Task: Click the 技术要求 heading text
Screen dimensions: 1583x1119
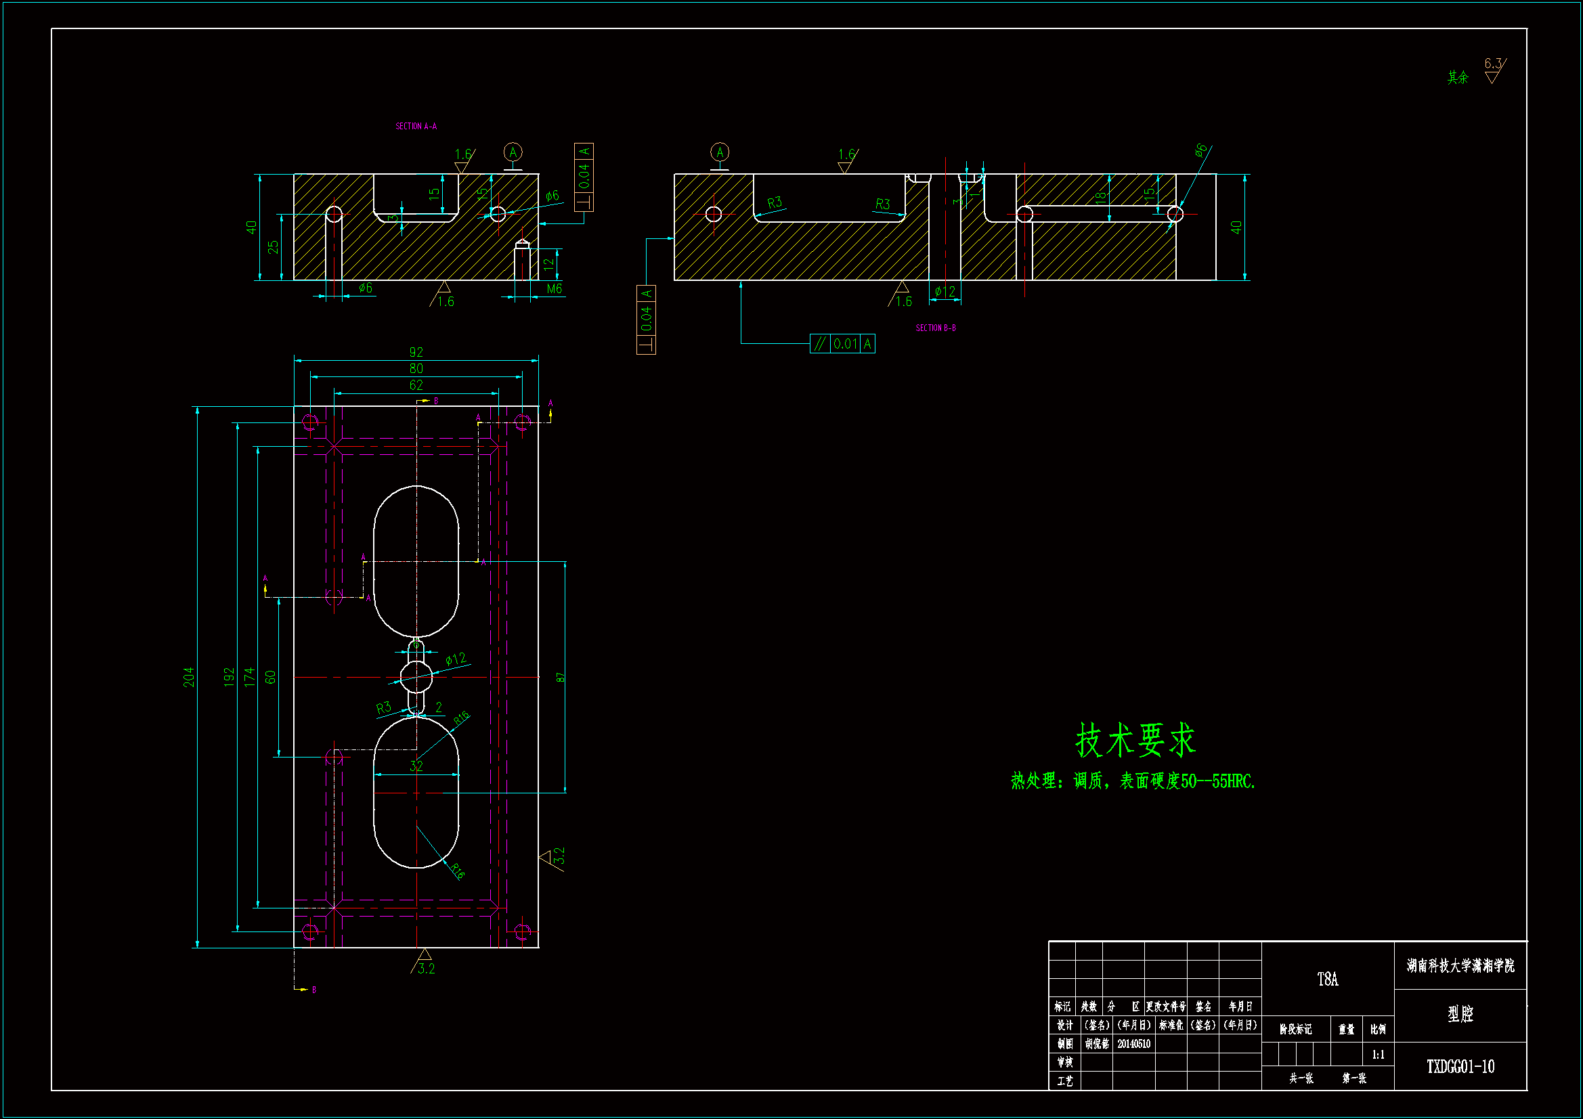Action: [x=1135, y=741]
